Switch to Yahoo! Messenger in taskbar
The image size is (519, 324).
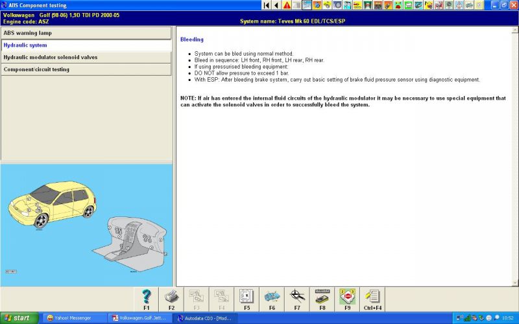coord(75,318)
